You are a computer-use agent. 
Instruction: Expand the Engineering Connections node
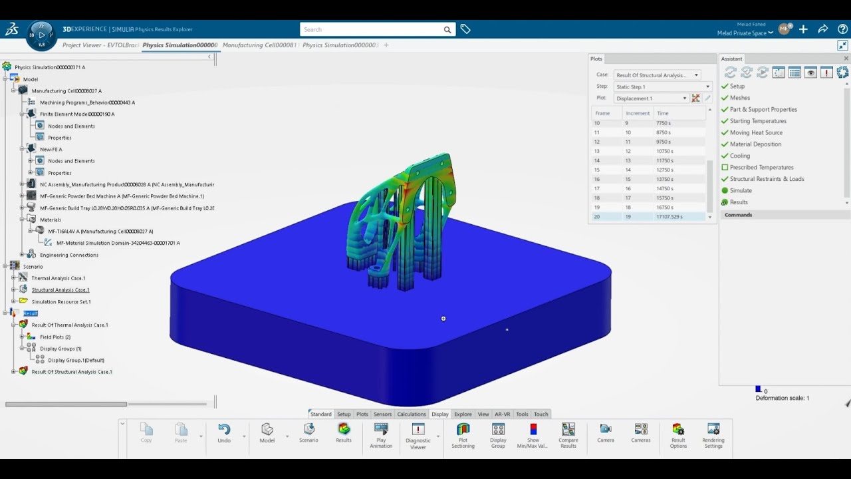coord(22,255)
